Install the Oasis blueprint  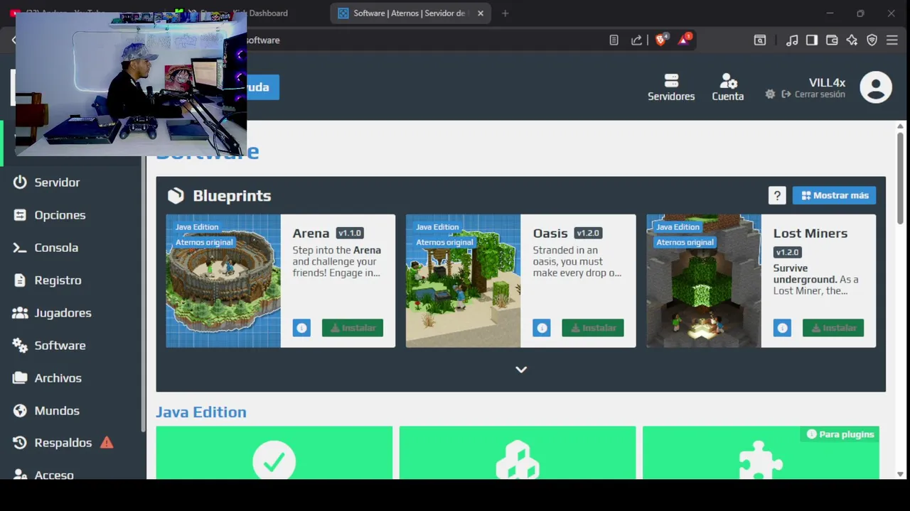pos(593,328)
